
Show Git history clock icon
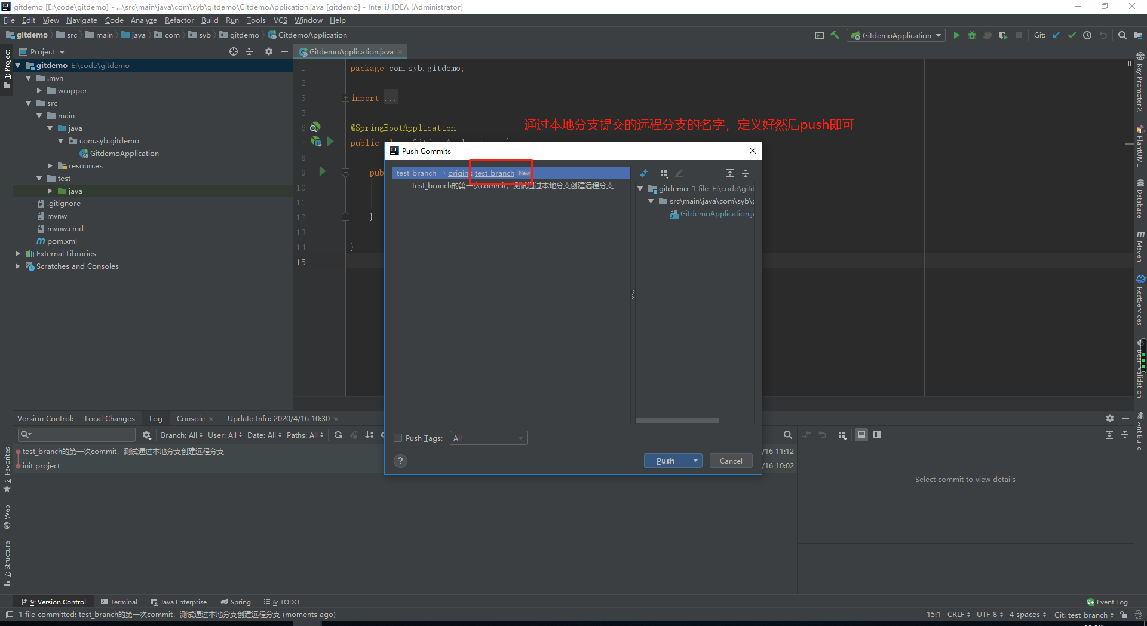point(1087,35)
